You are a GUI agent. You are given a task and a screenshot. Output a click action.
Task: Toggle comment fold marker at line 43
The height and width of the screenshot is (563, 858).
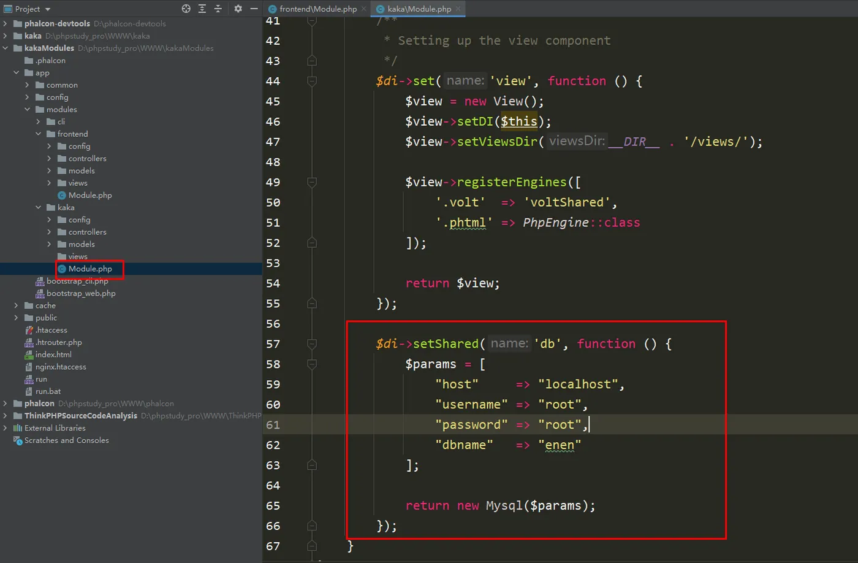click(312, 61)
